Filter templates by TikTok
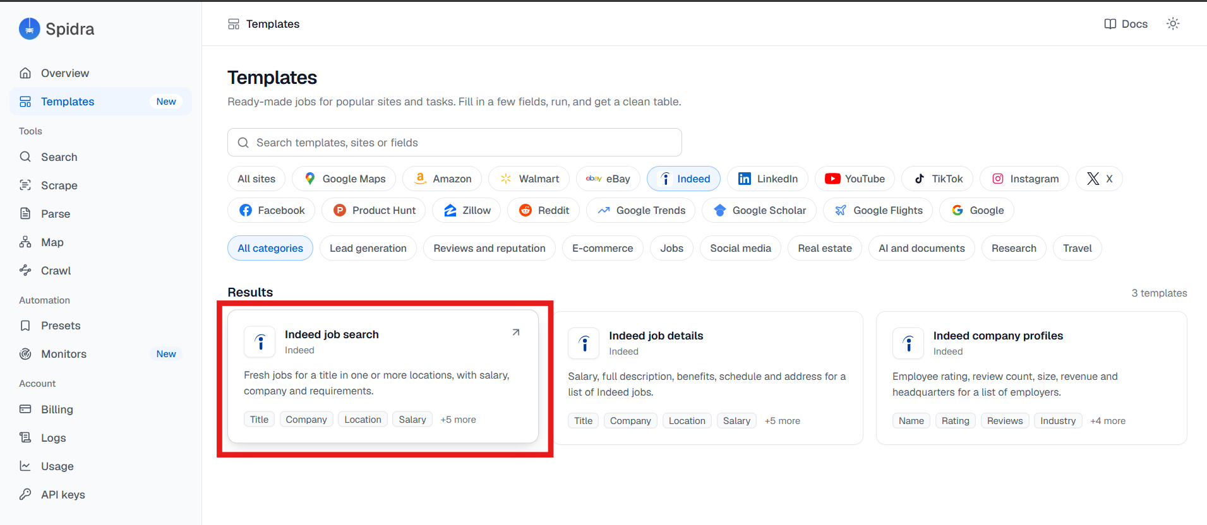 pyautogui.click(x=938, y=179)
